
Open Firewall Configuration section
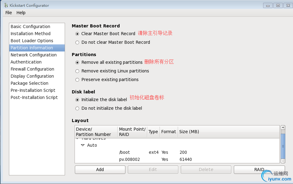point(37,69)
